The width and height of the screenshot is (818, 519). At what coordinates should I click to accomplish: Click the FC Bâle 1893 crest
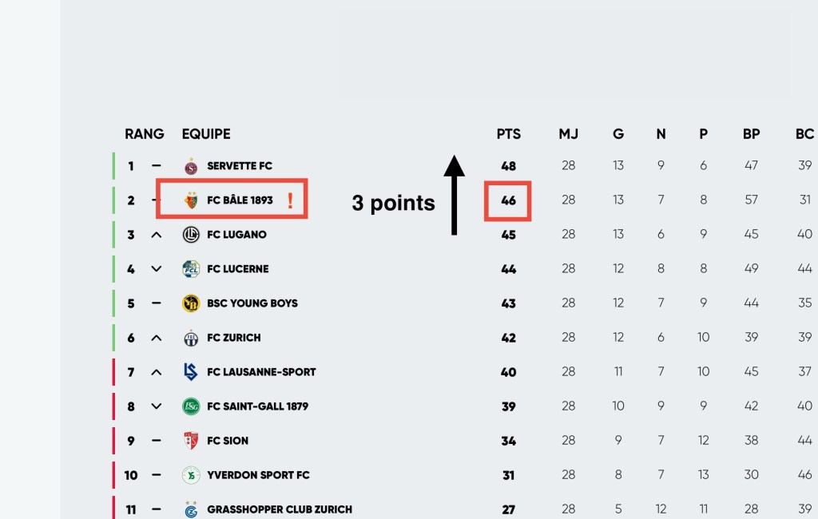[190, 200]
